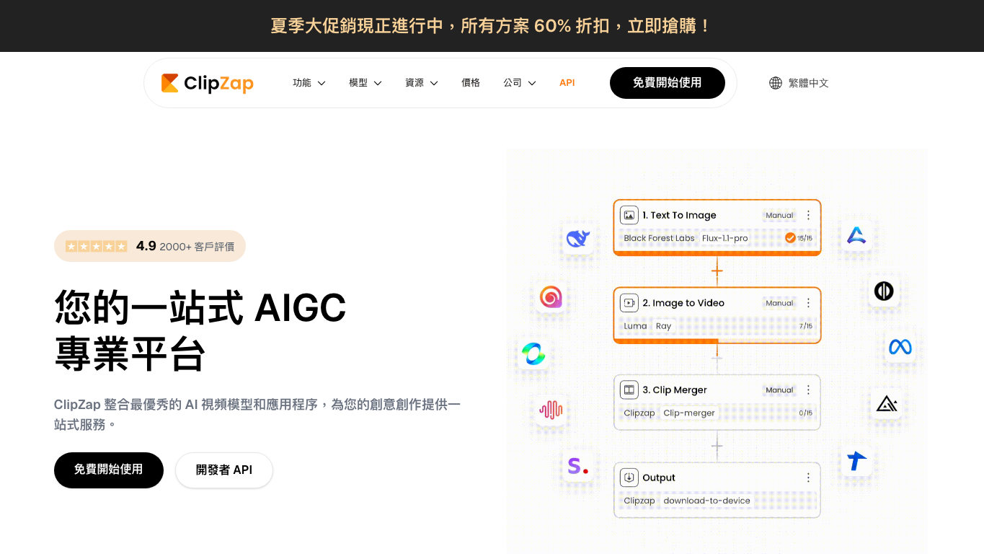Click the blue A-shaped model icon
This screenshot has height=554, width=984.
(856, 235)
